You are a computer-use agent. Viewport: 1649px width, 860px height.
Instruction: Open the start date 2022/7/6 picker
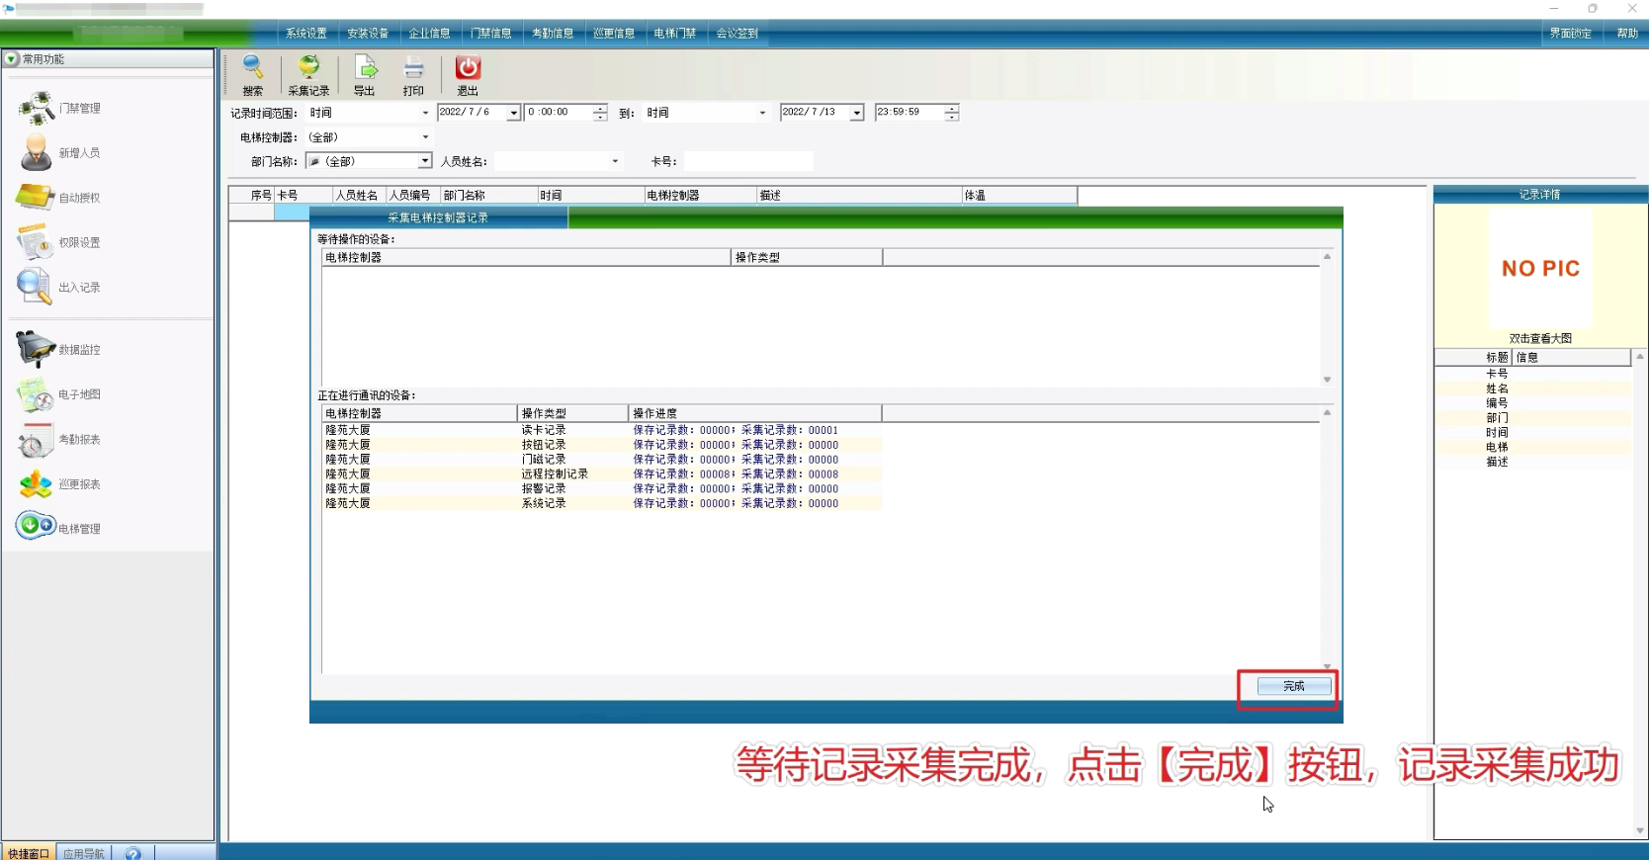[513, 113]
